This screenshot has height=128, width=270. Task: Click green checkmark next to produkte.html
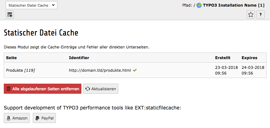tap(135, 70)
